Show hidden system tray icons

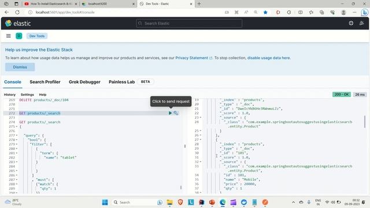[x=293, y=202]
